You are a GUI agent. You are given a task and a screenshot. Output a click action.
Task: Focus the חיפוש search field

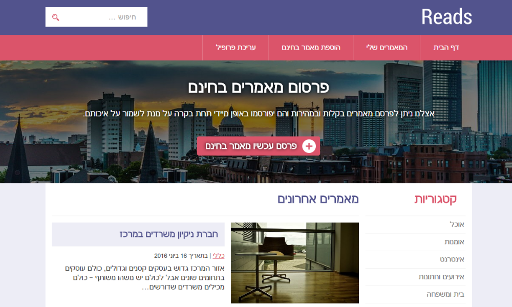pyautogui.click(x=96, y=17)
